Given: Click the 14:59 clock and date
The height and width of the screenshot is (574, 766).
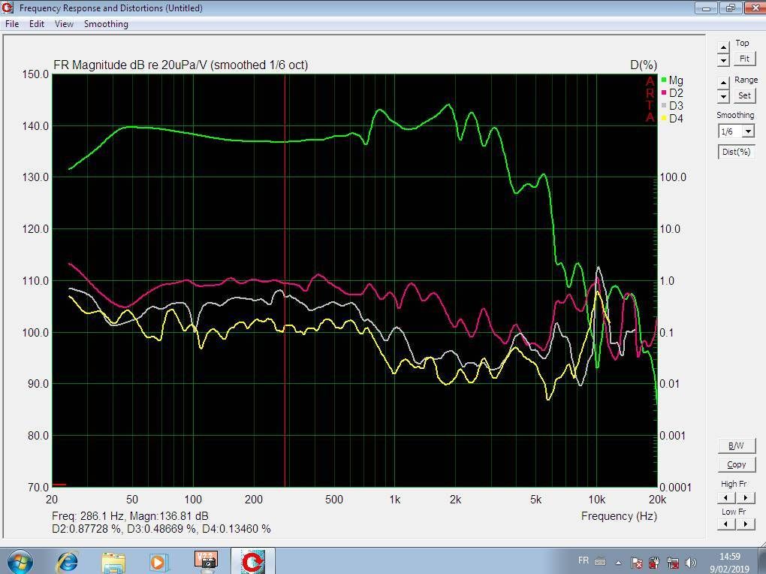Looking at the screenshot, I should point(729,562).
